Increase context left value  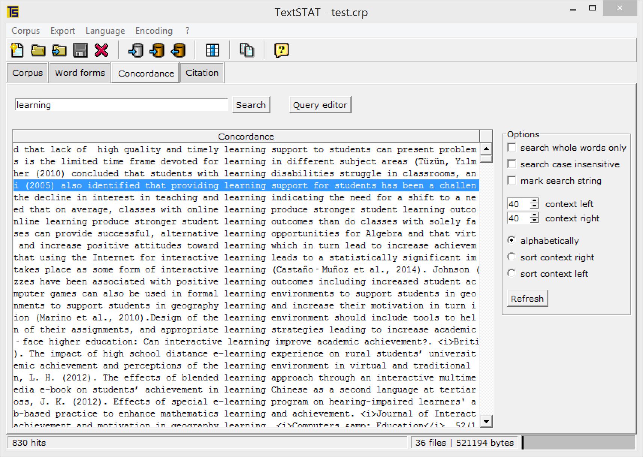(534, 201)
